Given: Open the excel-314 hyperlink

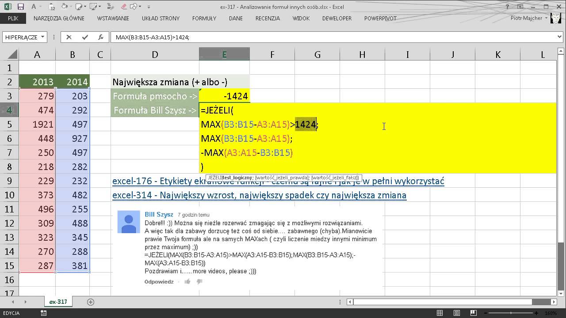Looking at the screenshot, I should [259, 195].
